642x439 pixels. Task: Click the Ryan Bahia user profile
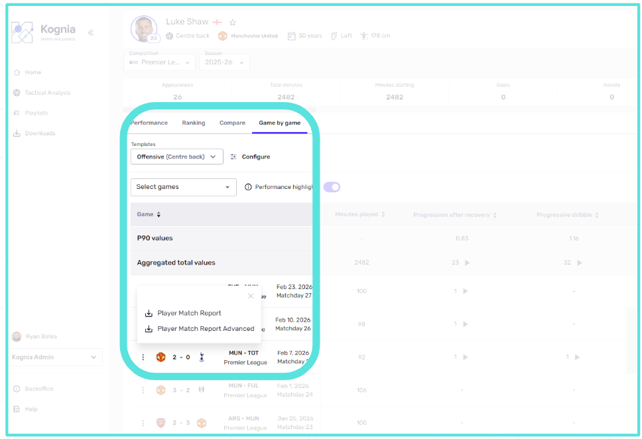[x=34, y=337]
